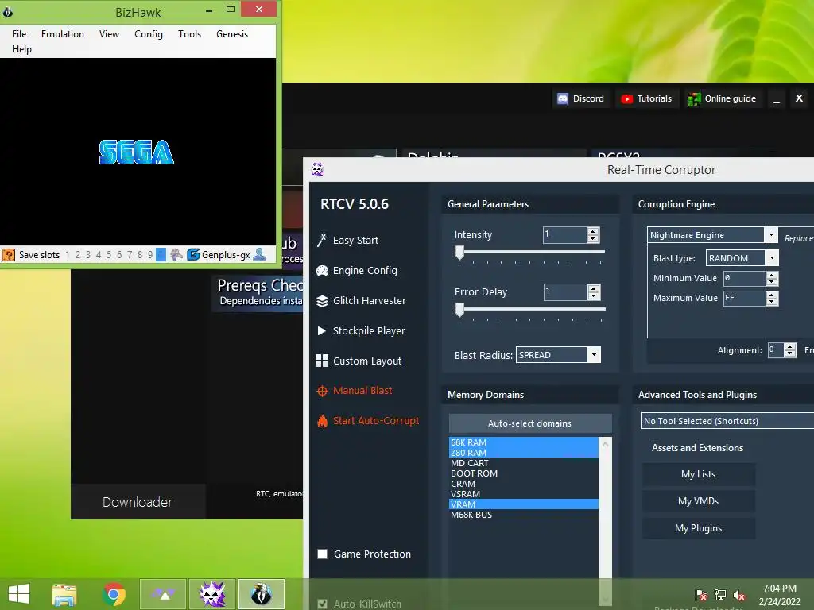Screen dimensions: 814x610
Task: Open BizHawk Tools menu
Action: tap(189, 33)
